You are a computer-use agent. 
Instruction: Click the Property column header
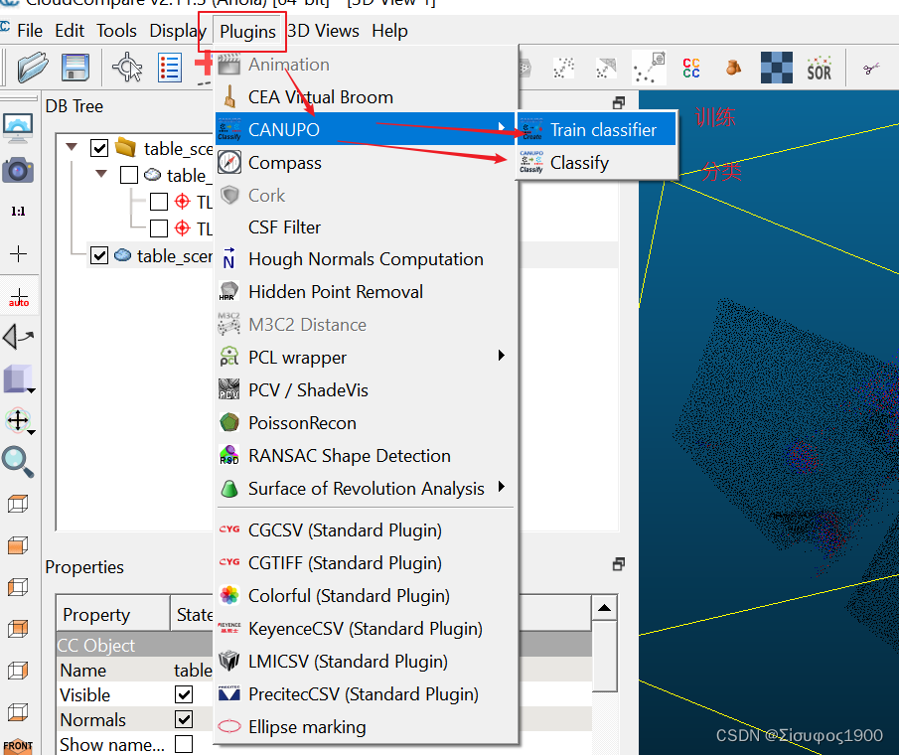click(113, 614)
